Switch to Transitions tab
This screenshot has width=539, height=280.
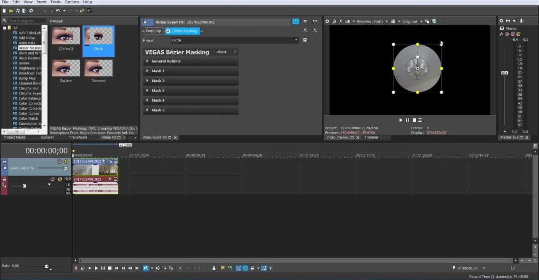tap(78, 137)
